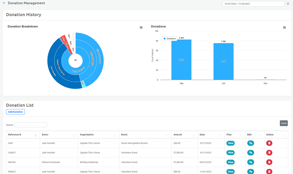Sort the table by Donor column

tap(59, 135)
